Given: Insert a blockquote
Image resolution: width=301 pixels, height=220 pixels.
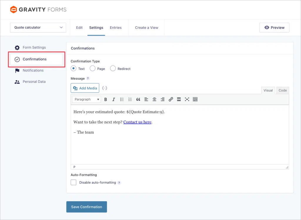Looking at the screenshot, I should pos(138,99).
